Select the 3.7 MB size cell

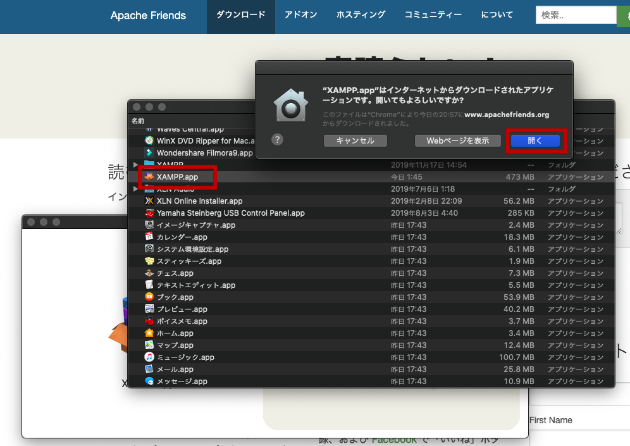click(x=521, y=321)
